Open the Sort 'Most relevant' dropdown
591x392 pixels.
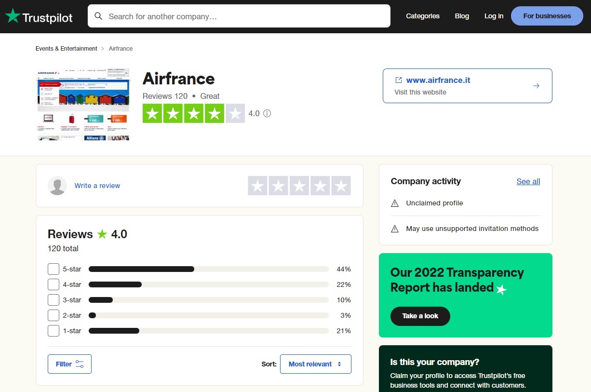(x=316, y=364)
